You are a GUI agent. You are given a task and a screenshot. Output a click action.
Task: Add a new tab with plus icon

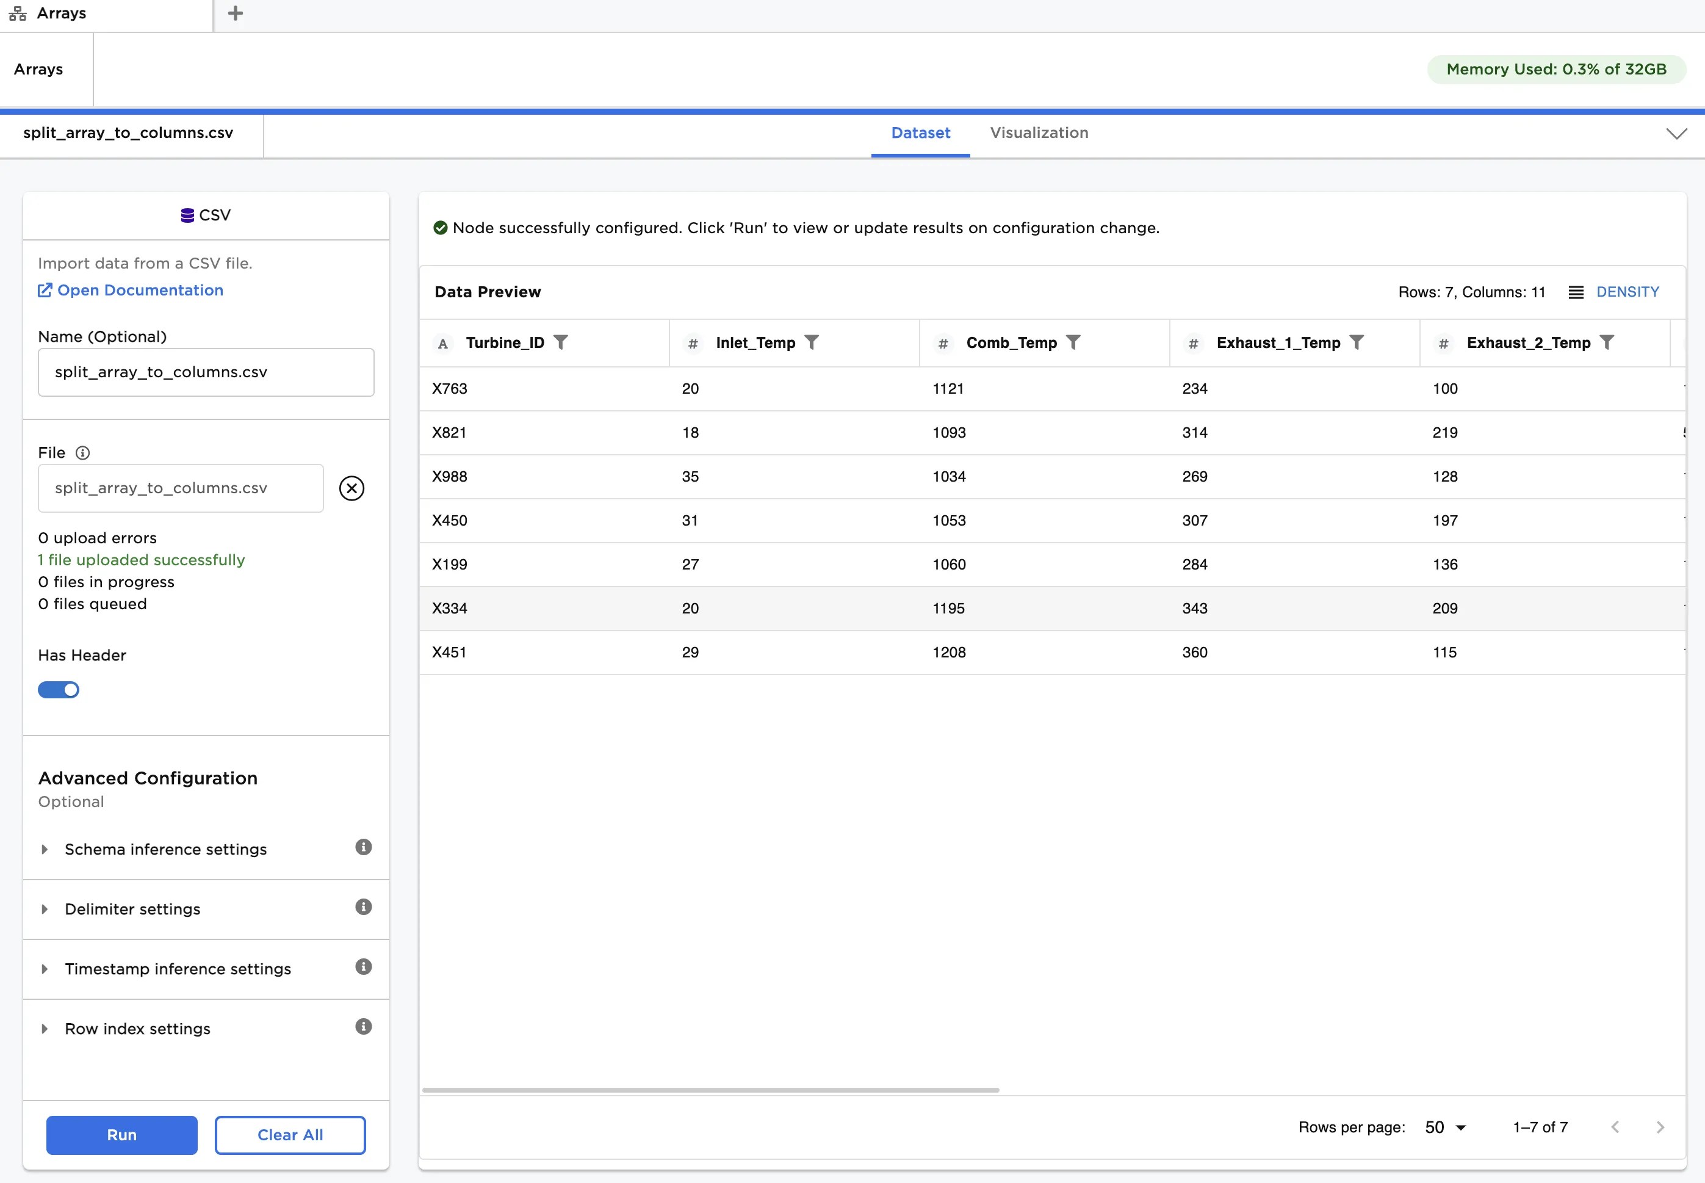pos(235,13)
